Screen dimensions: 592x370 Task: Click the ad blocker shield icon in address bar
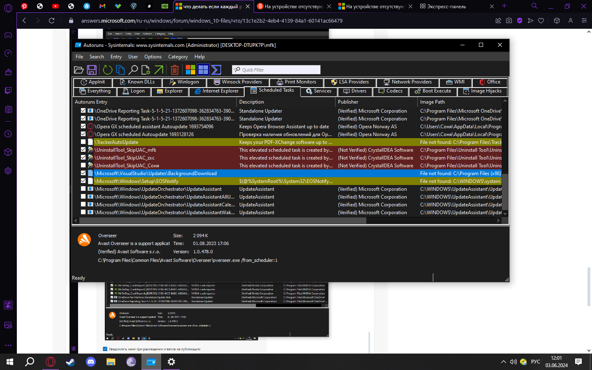pos(520,21)
